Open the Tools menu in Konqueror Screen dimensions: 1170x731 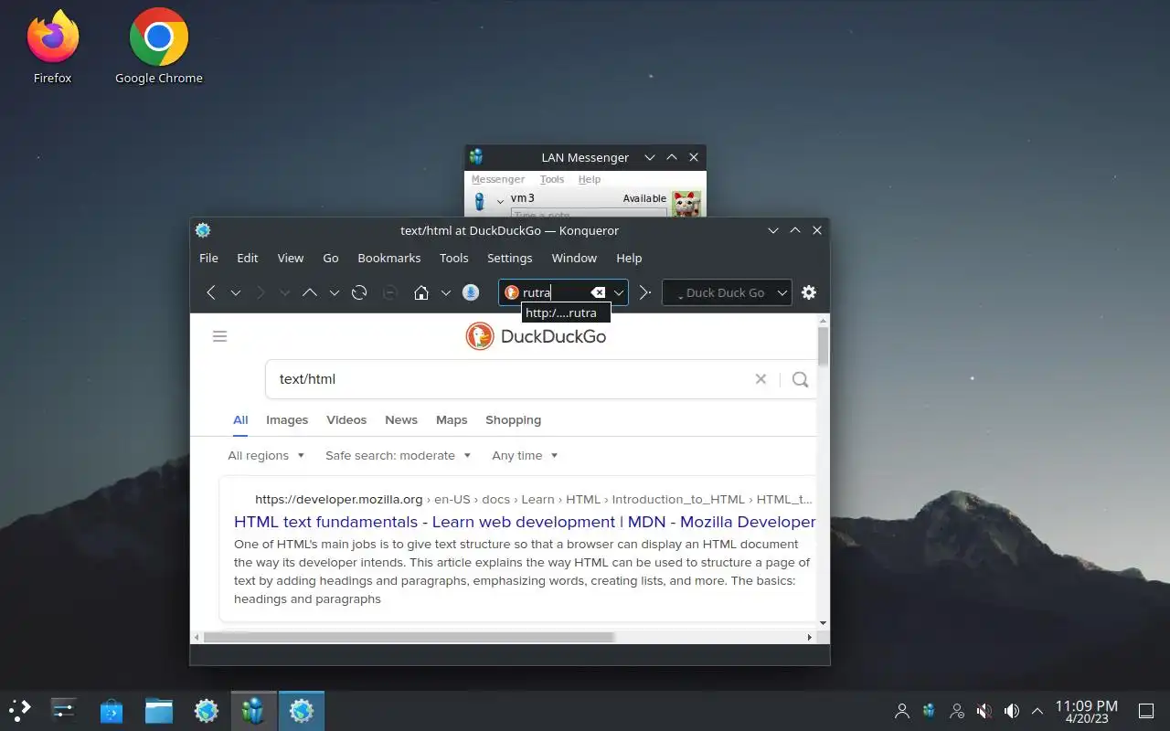[x=454, y=258]
